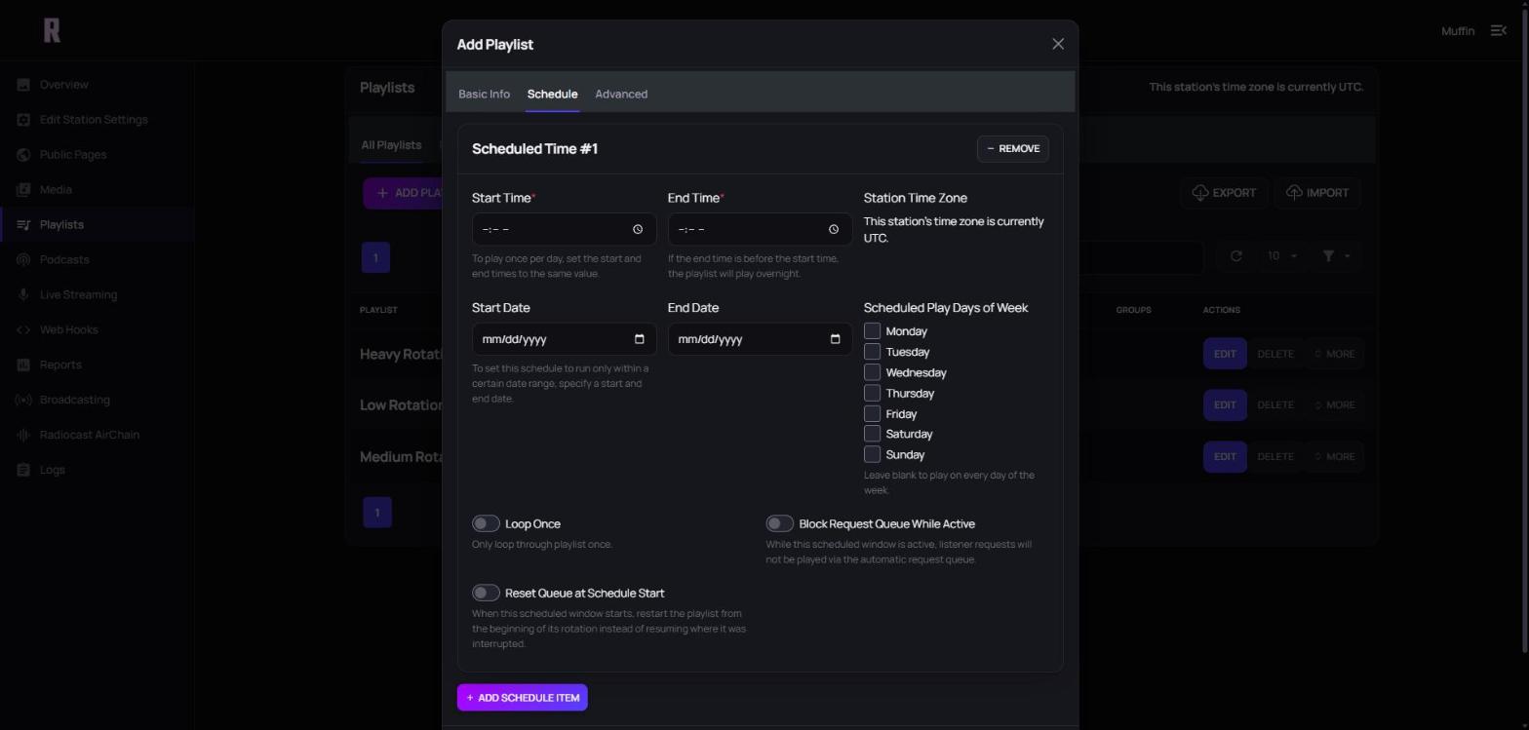Open the rows-per-page dropdown showing 10
This screenshot has height=730, width=1529.
1281,256
